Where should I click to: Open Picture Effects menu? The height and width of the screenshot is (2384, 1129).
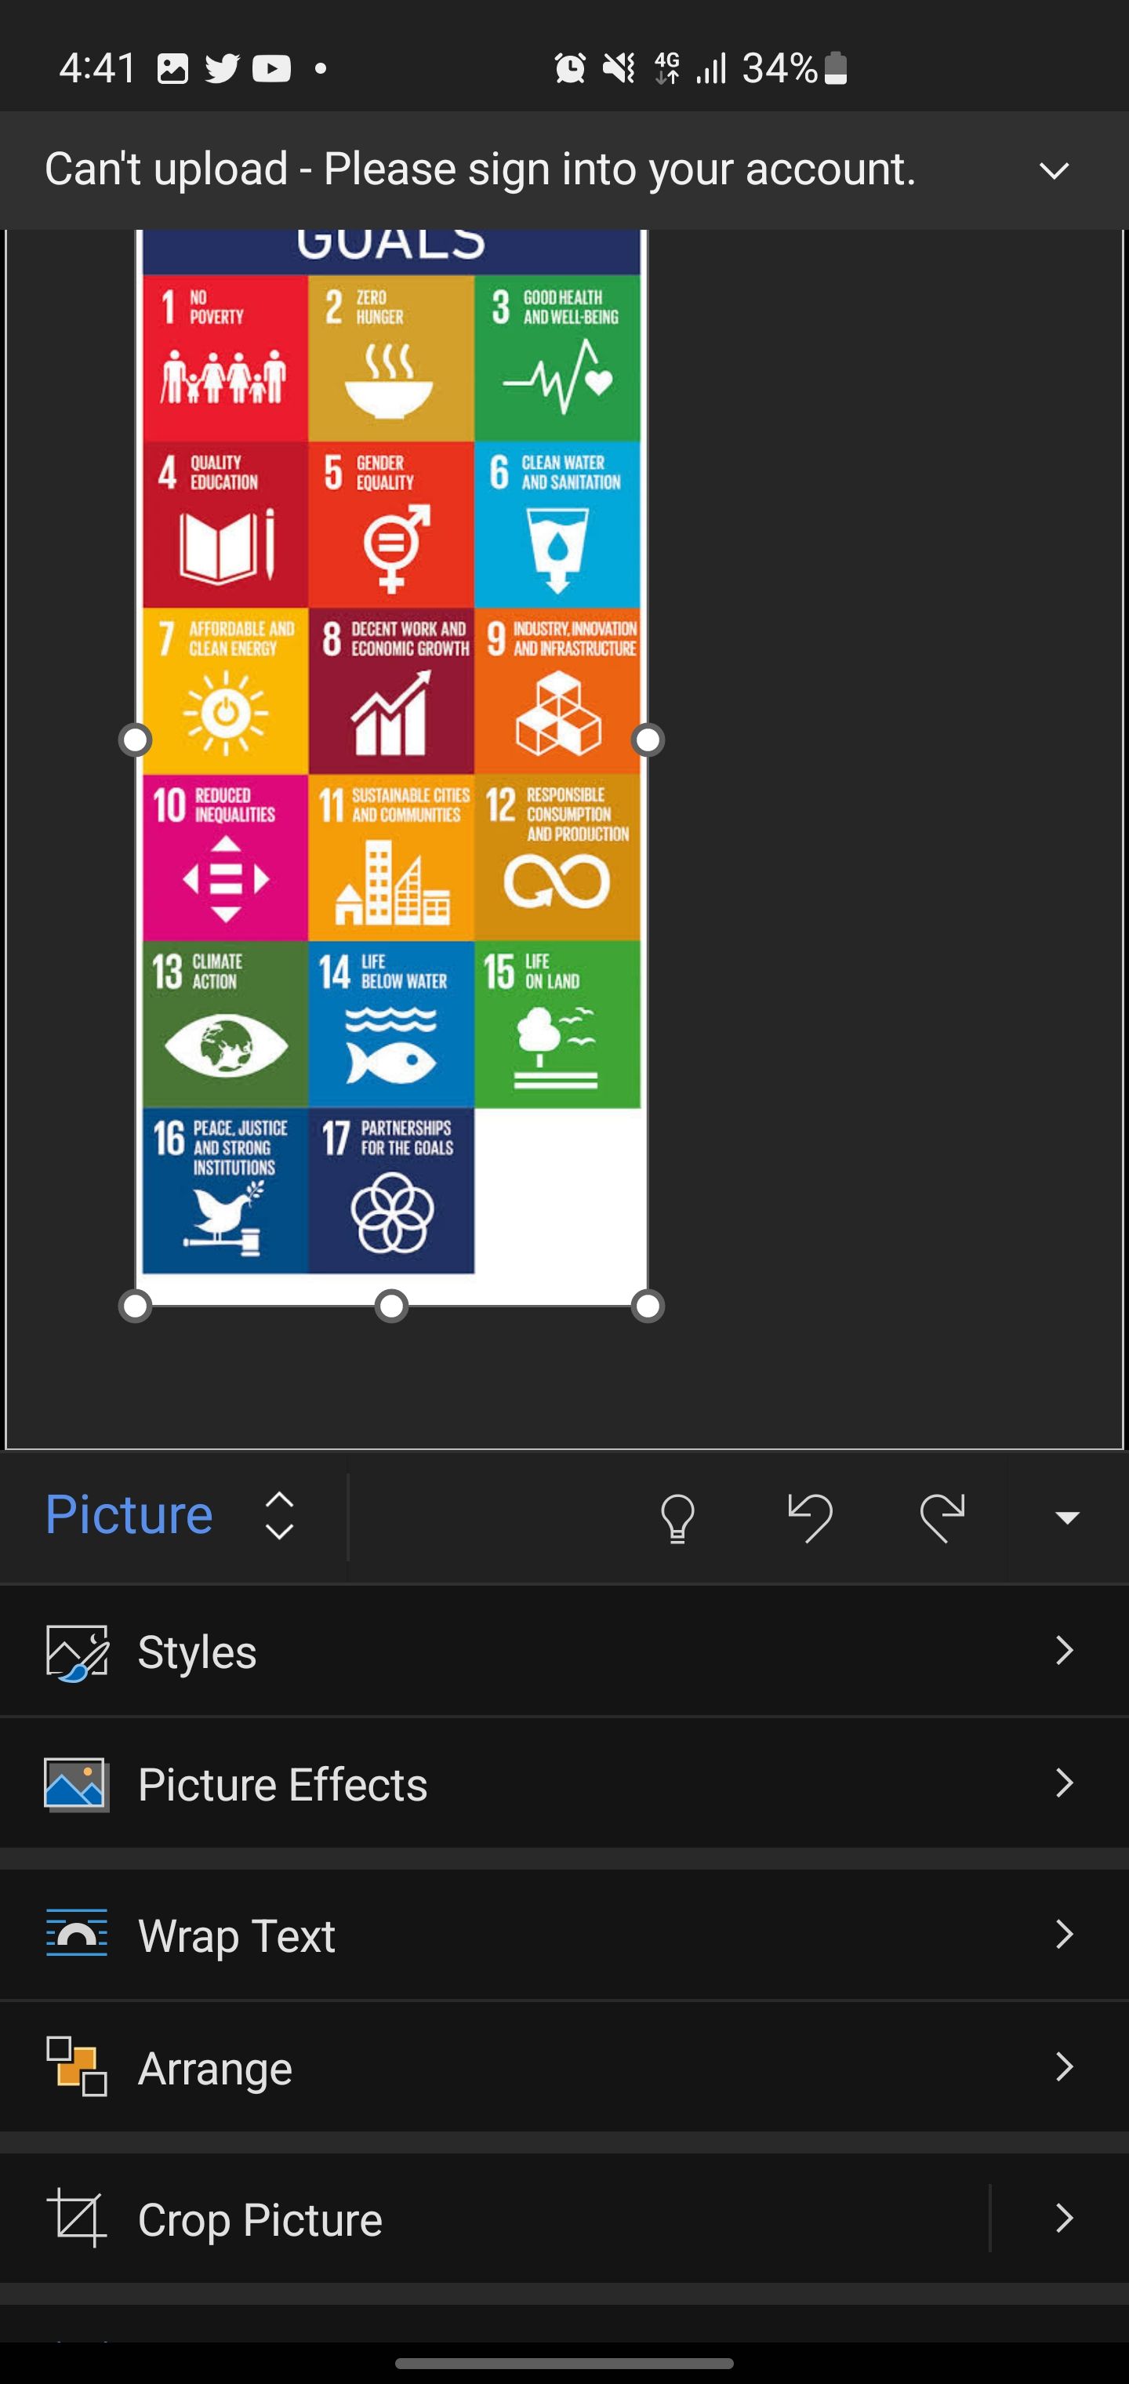pyautogui.click(x=564, y=1784)
